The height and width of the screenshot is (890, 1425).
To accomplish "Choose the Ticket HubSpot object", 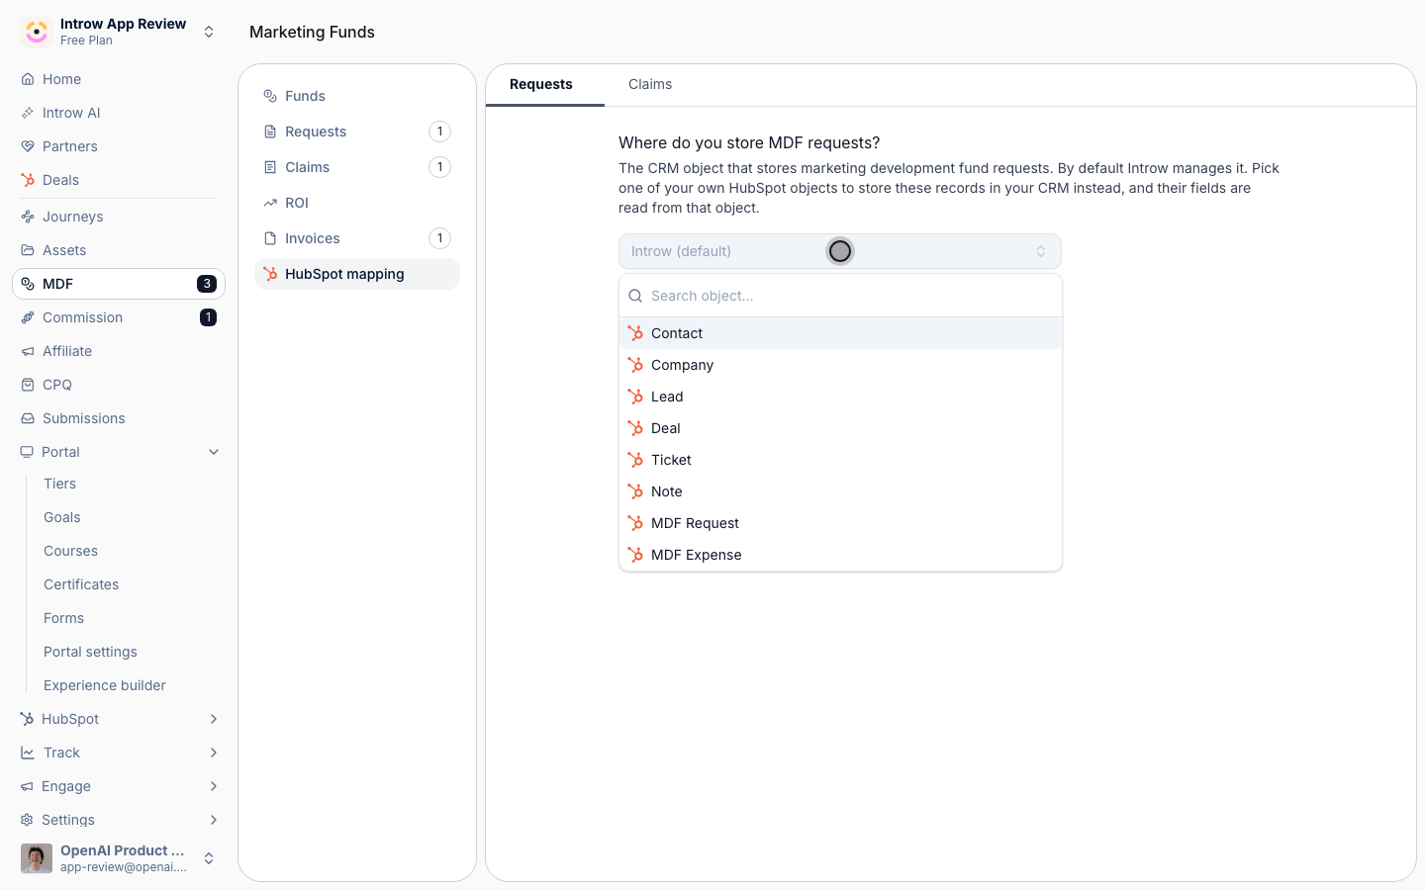I will [x=840, y=460].
